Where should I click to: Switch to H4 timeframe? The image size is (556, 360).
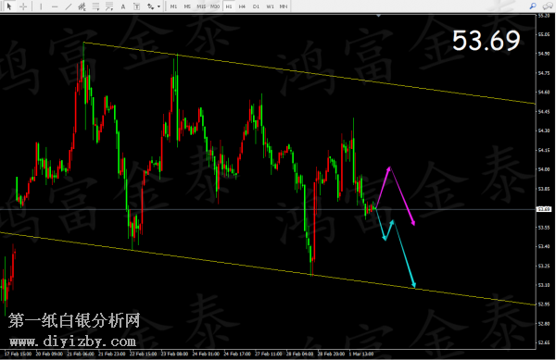pyautogui.click(x=242, y=6)
